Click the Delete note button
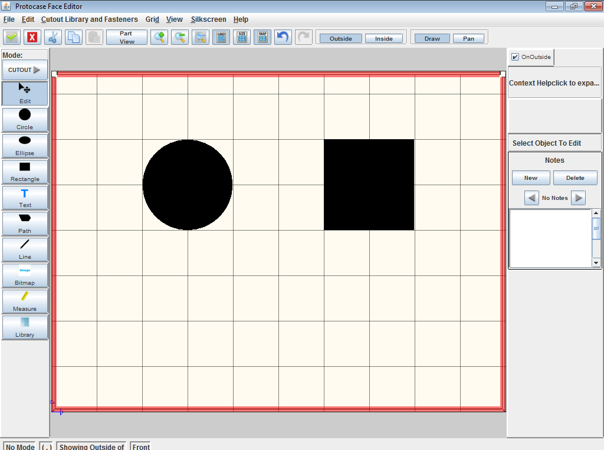The height and width of the screenshot is (450, 604). click(575, 178)
